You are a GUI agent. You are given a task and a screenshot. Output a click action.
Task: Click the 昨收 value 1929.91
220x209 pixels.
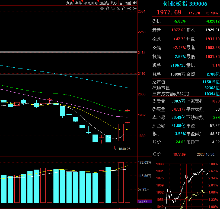click(212, 30)
